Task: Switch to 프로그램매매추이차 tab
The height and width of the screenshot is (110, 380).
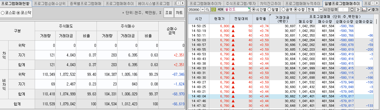Action: coord(205,4)
